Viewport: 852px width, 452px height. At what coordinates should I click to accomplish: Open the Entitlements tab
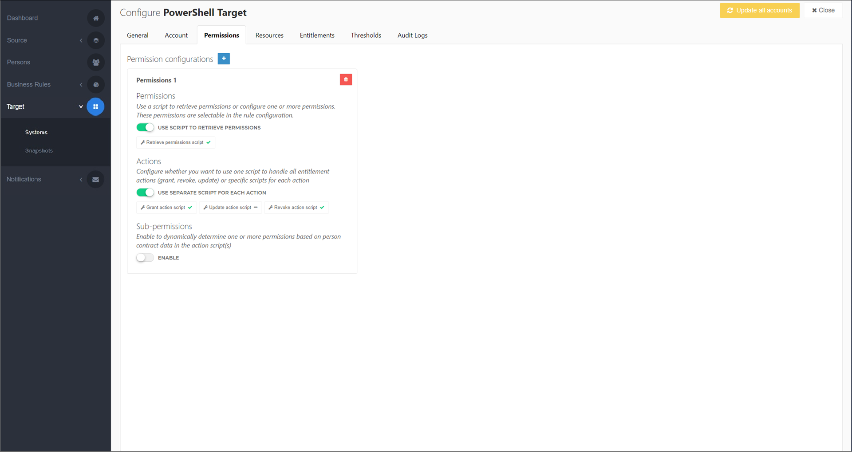click(317, 35)
